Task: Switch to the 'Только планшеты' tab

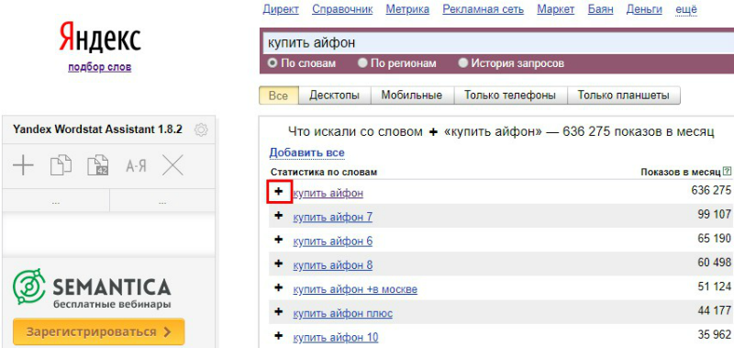Action: point(624,95)
